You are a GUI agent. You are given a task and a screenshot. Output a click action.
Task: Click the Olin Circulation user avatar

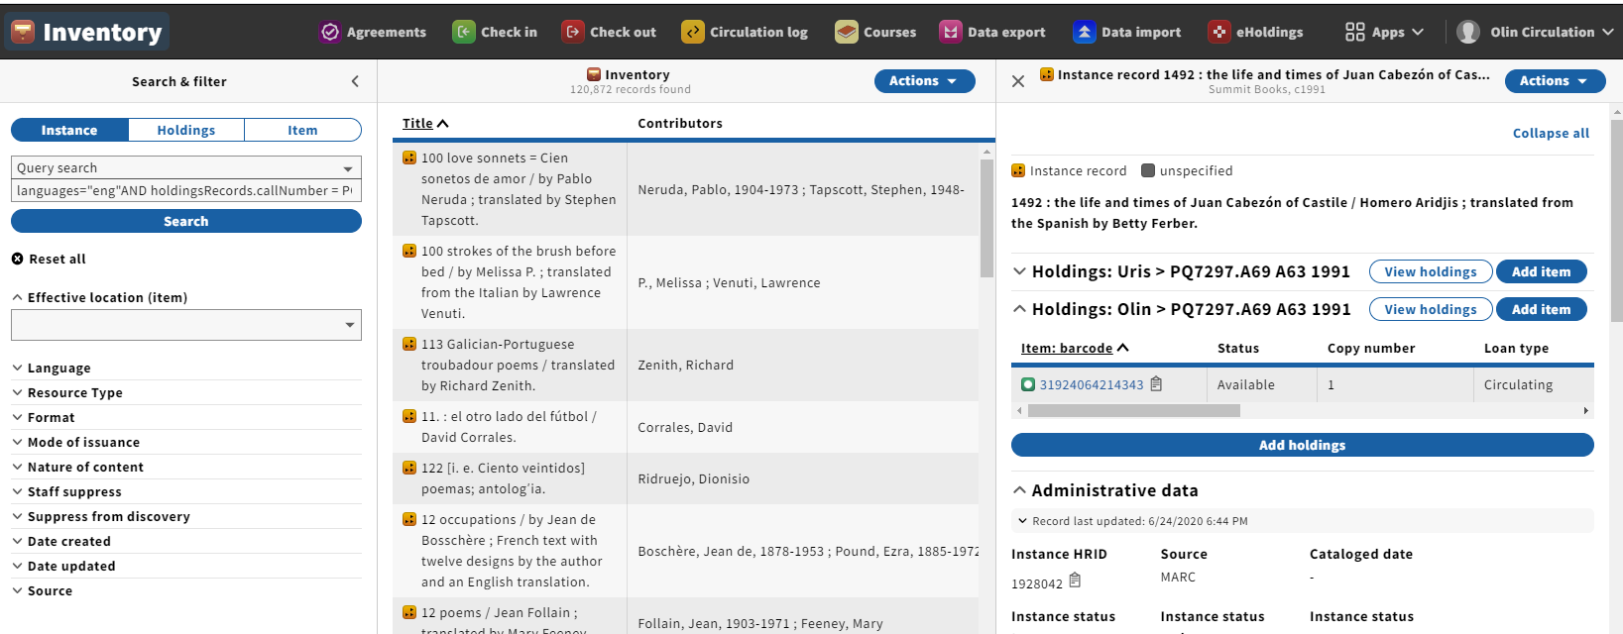[x=1468, y=32]
